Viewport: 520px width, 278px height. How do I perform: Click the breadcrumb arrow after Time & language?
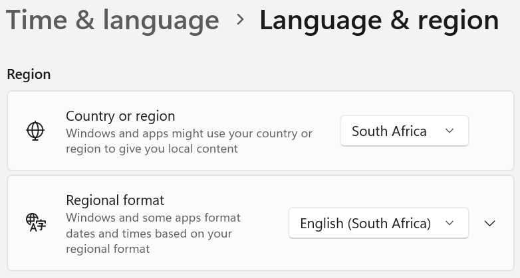point(240,20)
